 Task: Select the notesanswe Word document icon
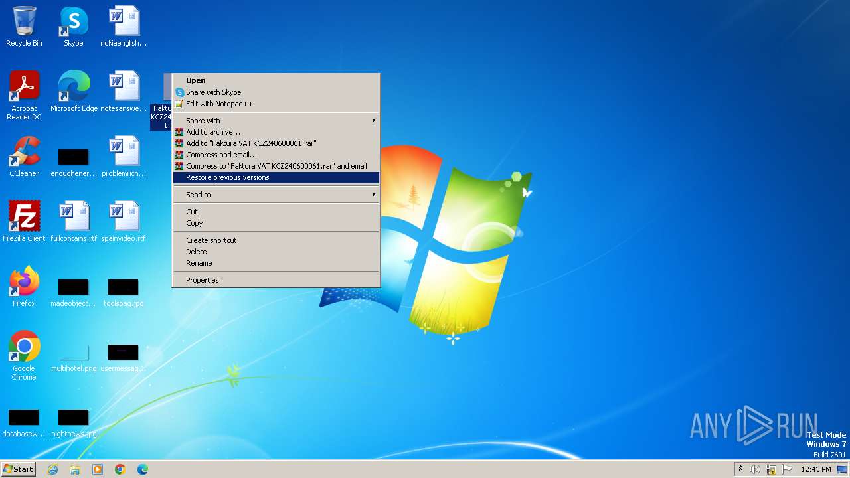pyautogui.click(x=124, y=92)
